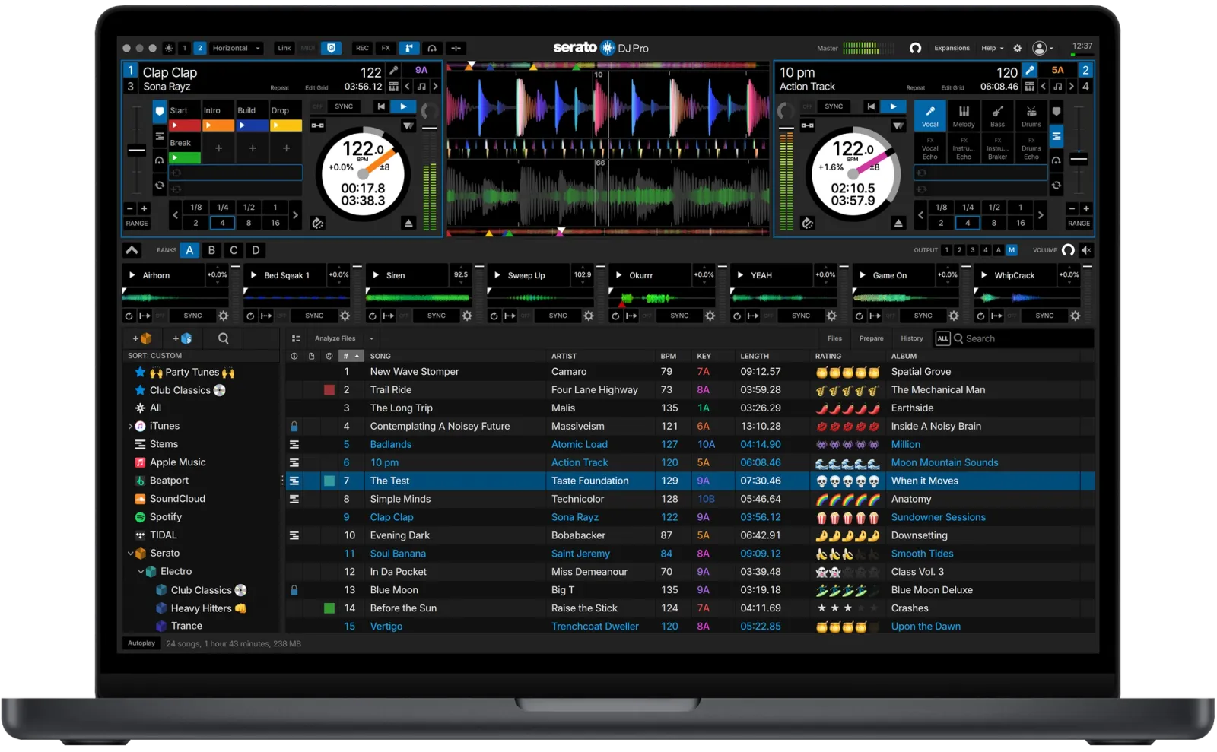
Task: Show larger loop sizes on the Clap Clap deck
Action: click(x=296, y=215)
